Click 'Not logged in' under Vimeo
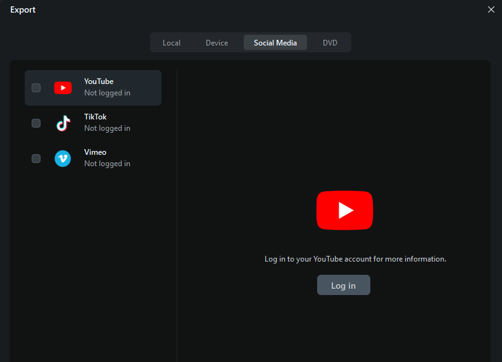Viewport: 502px width, 362px height. click(x=107, y=164)
